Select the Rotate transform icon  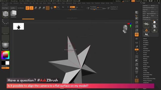click(x=44, y=8)
